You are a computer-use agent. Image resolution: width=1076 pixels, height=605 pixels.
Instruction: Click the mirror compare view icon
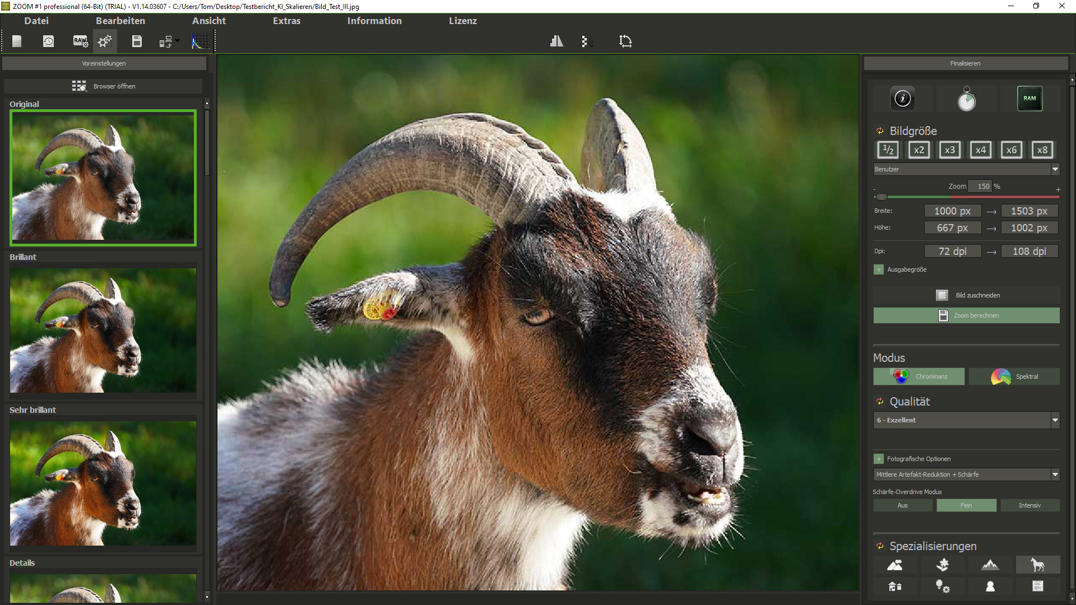(x=556, y=41)
